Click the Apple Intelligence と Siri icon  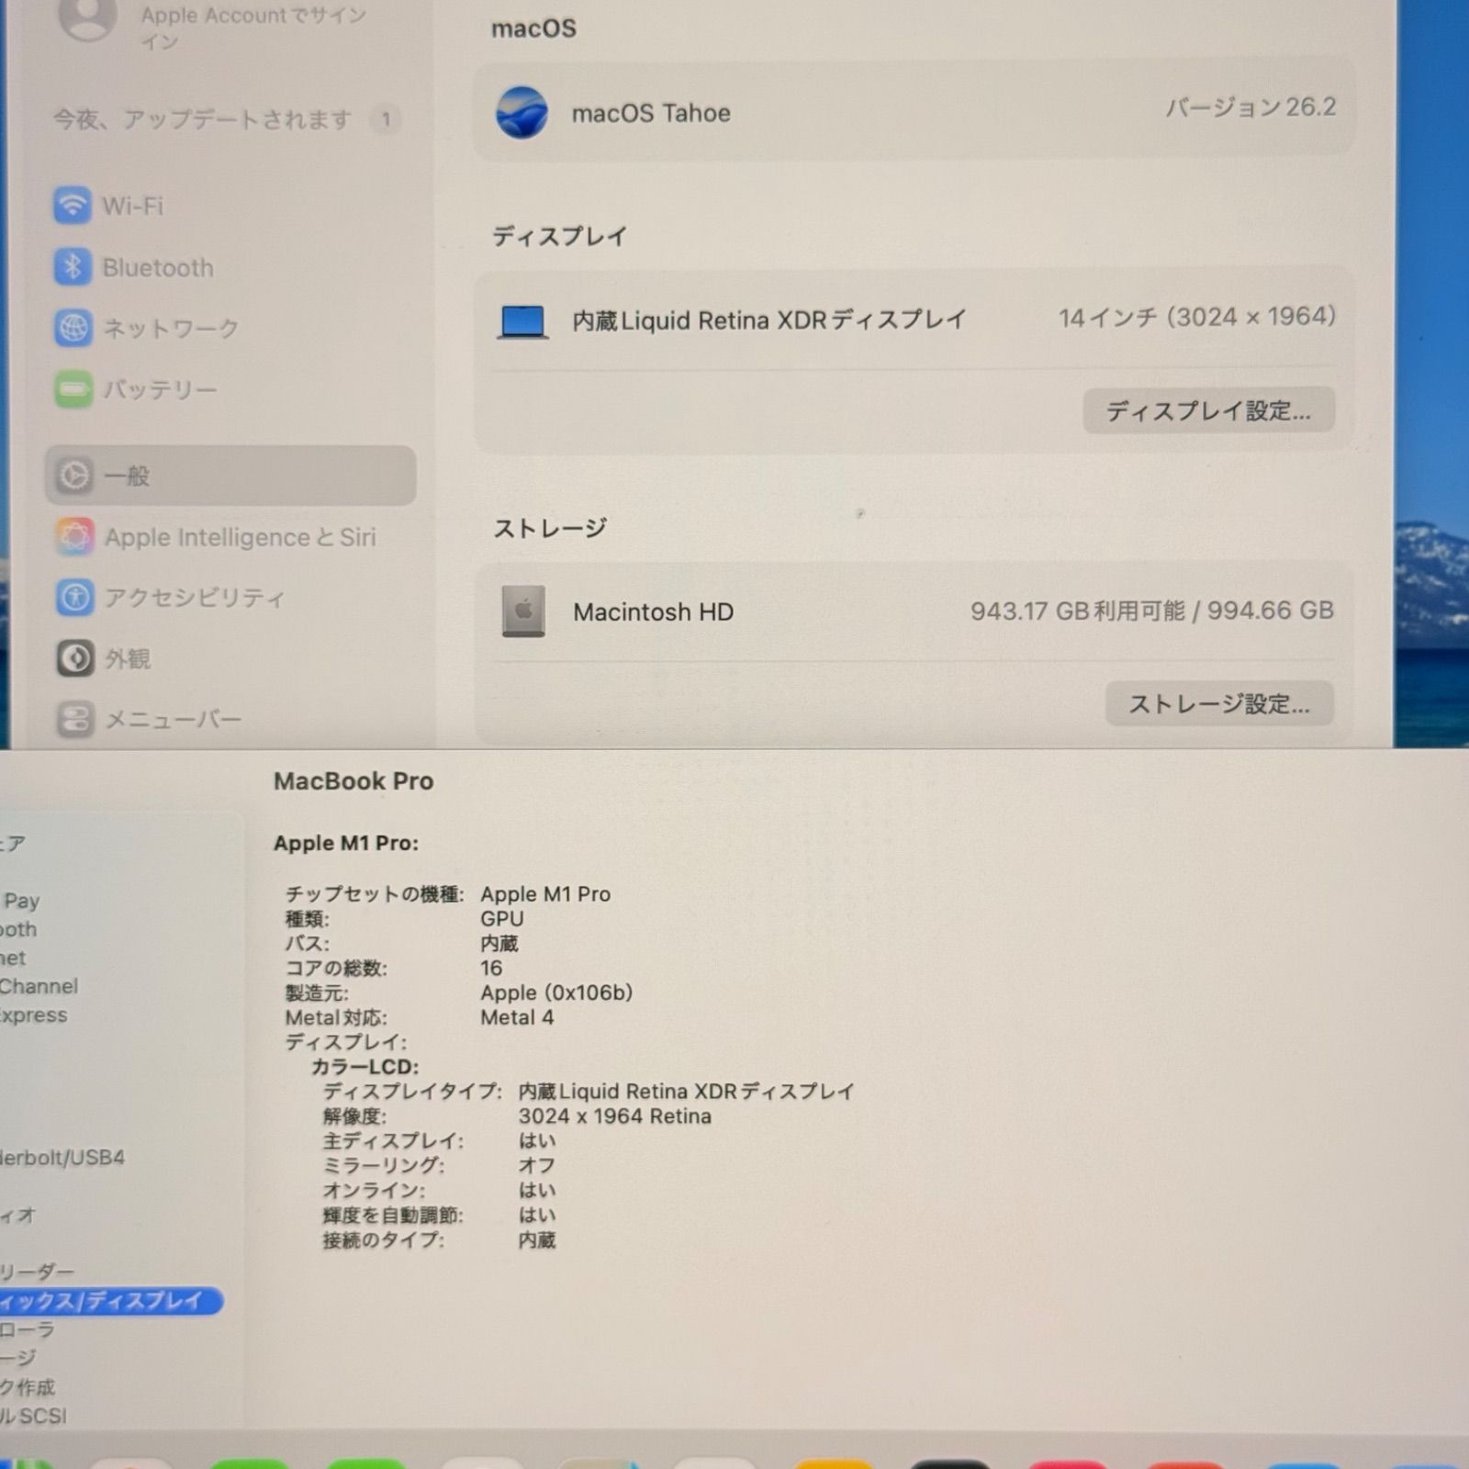click(x=75, y=537)
